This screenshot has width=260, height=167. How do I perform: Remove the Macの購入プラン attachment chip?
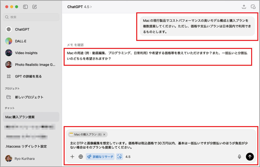pos(104,134)
